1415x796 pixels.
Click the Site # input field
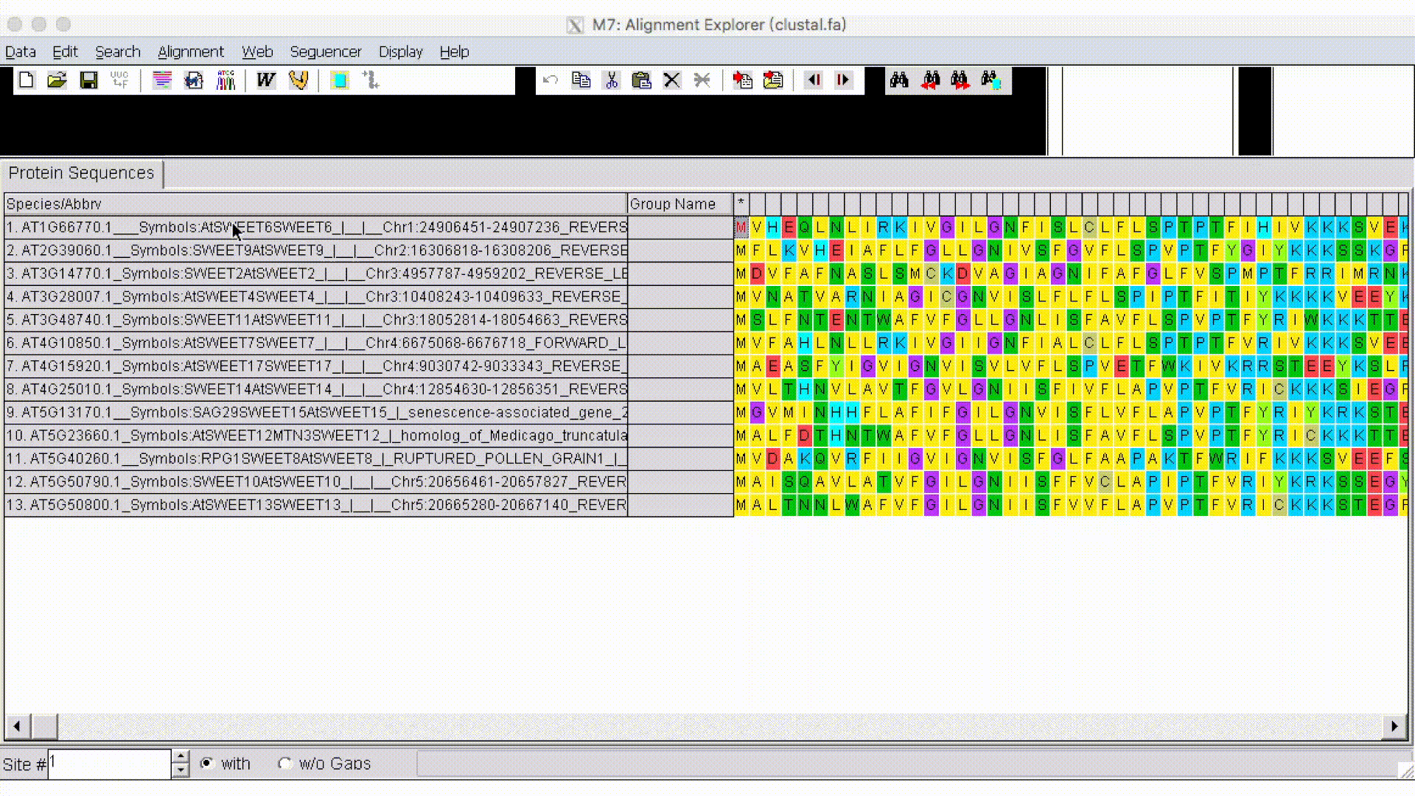tap(109, 764)
